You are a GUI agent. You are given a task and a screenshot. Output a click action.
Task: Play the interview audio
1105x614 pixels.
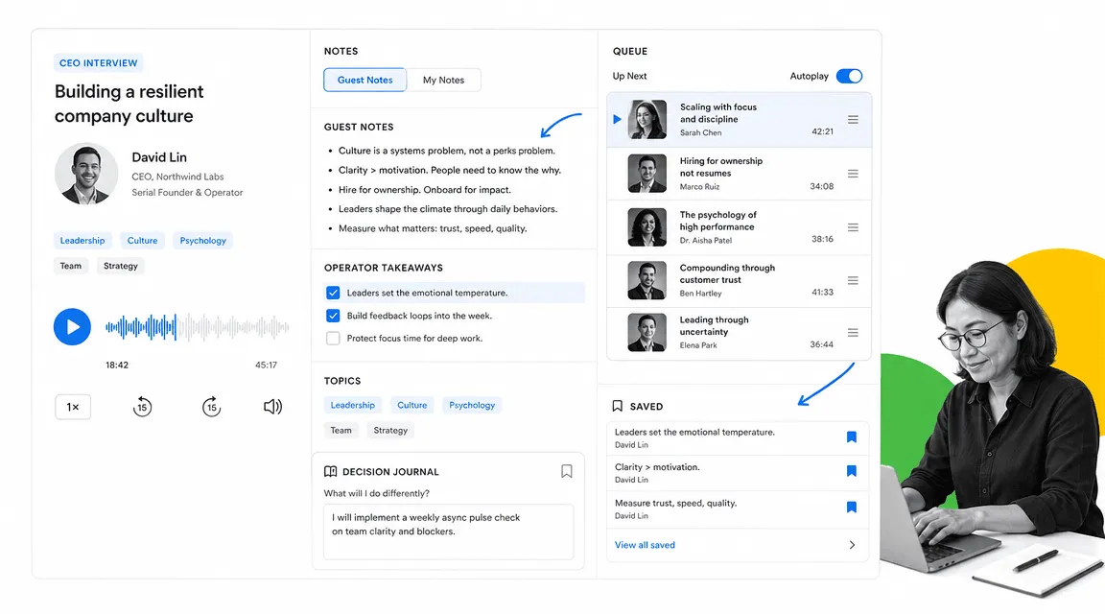click(x=72, y=326)
